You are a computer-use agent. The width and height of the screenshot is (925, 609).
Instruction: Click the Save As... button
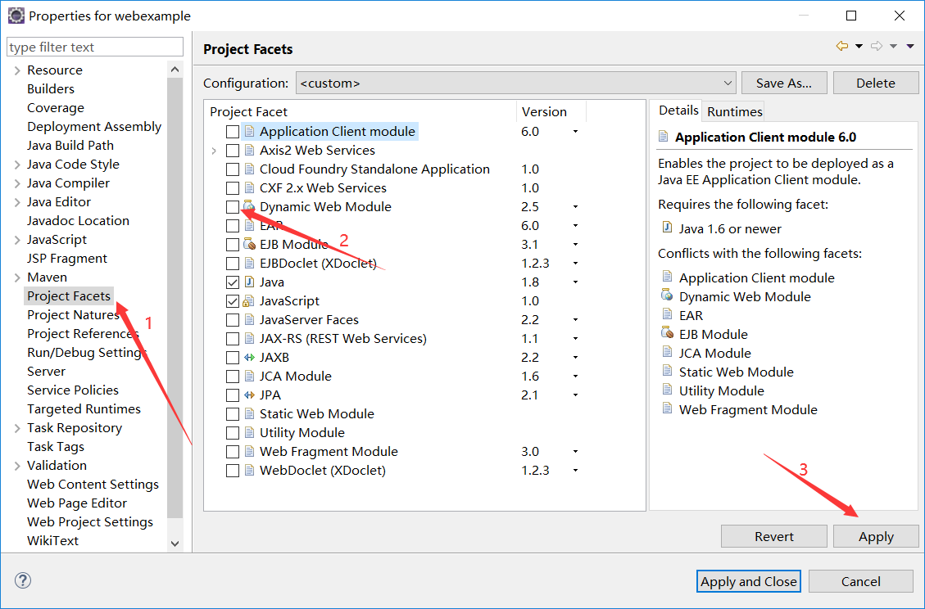783,83
